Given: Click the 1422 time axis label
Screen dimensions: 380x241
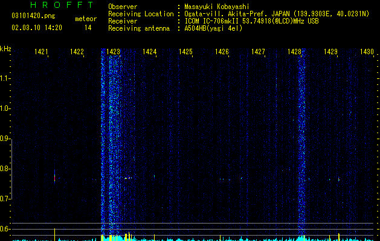Looking at the screenshot, I should (77, 52).
